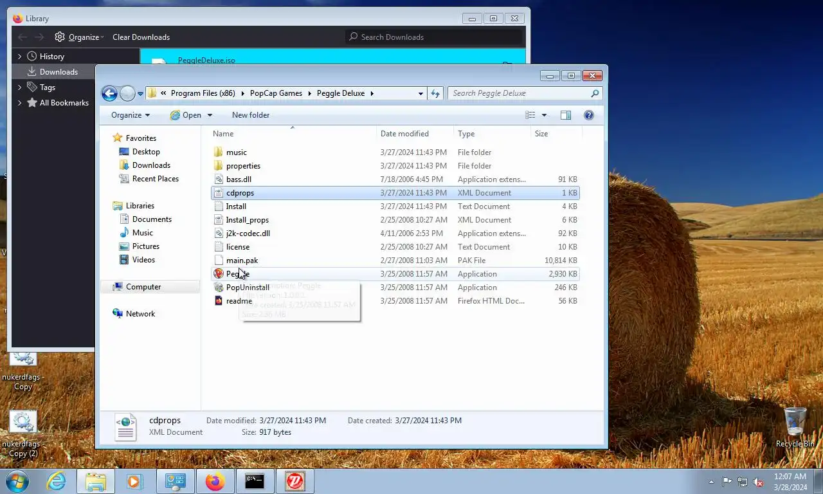Open recent locations dropdown beside the Forward button
This screenshot has height=494, width=823.
[140, 94]
